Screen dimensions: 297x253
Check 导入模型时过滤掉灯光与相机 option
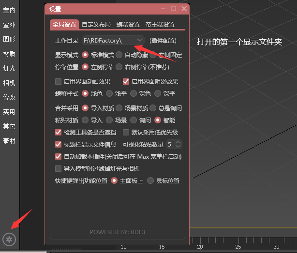(x=58, y=168)
